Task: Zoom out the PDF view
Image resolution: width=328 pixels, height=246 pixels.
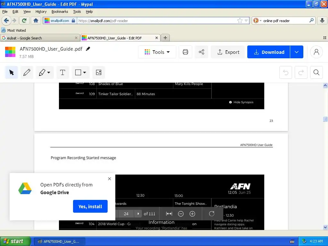Action: [181, 214]
